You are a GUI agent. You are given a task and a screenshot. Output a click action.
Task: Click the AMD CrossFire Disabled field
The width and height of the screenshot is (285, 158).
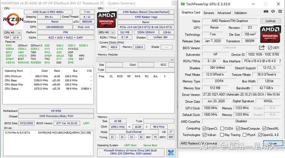click(241, 121)
